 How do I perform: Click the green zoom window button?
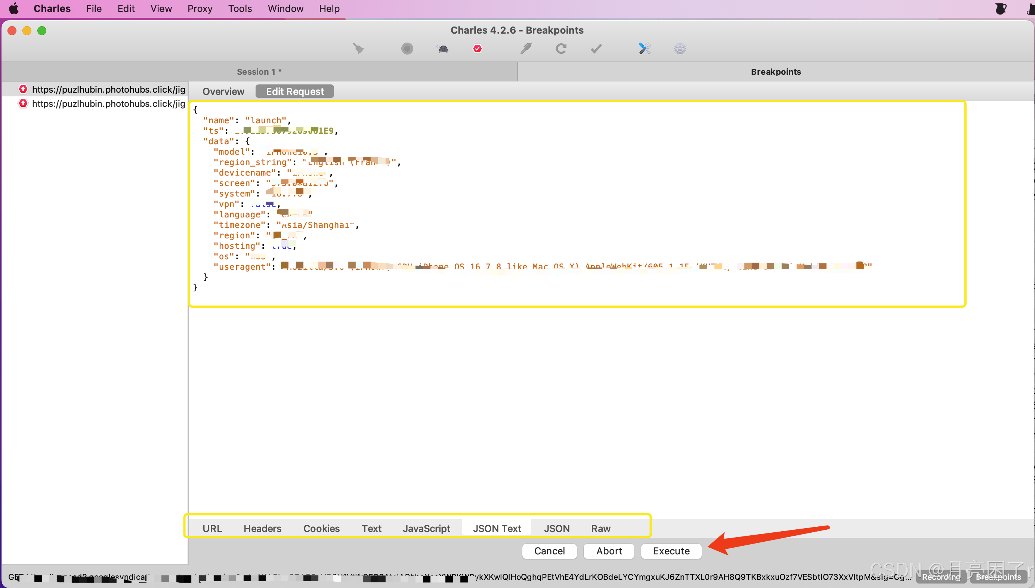point(42,31)
